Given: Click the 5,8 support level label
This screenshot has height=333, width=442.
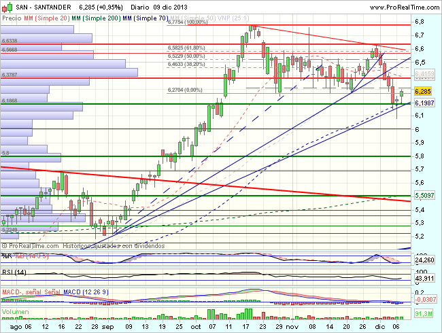Looking at the screenshot, I should pos(5,154).
